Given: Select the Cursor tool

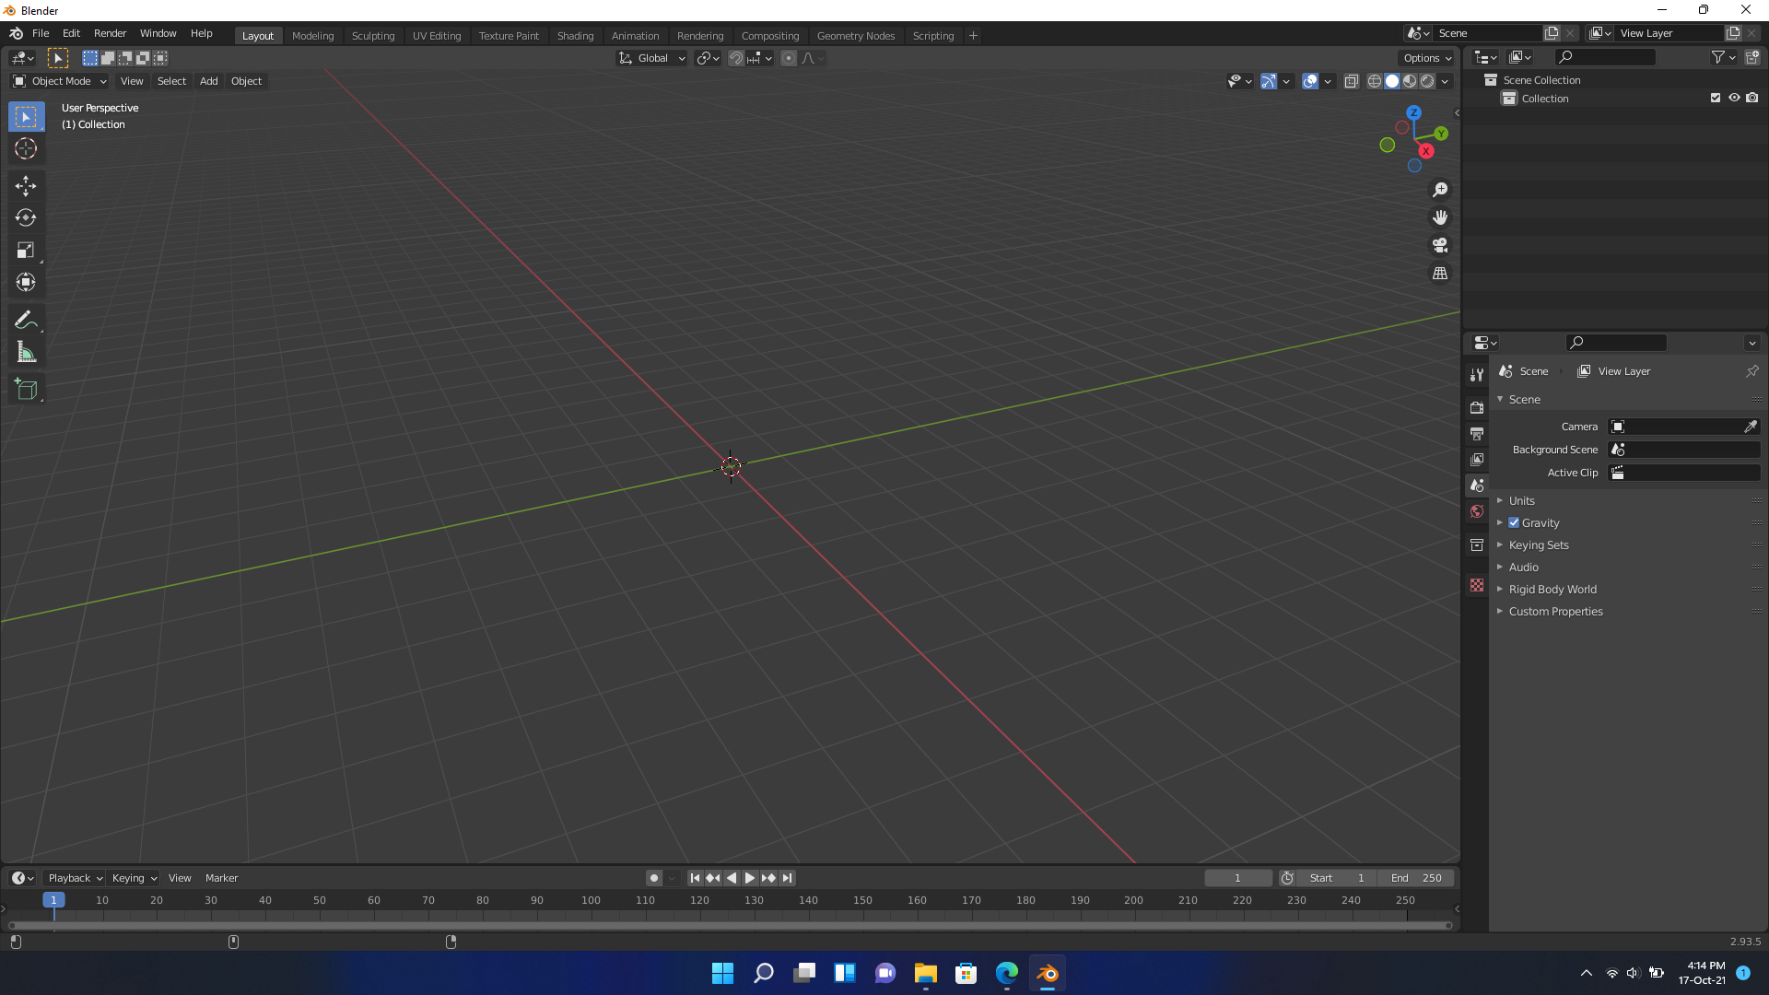Looking at the screenshot, I should [x=26, y=148].
